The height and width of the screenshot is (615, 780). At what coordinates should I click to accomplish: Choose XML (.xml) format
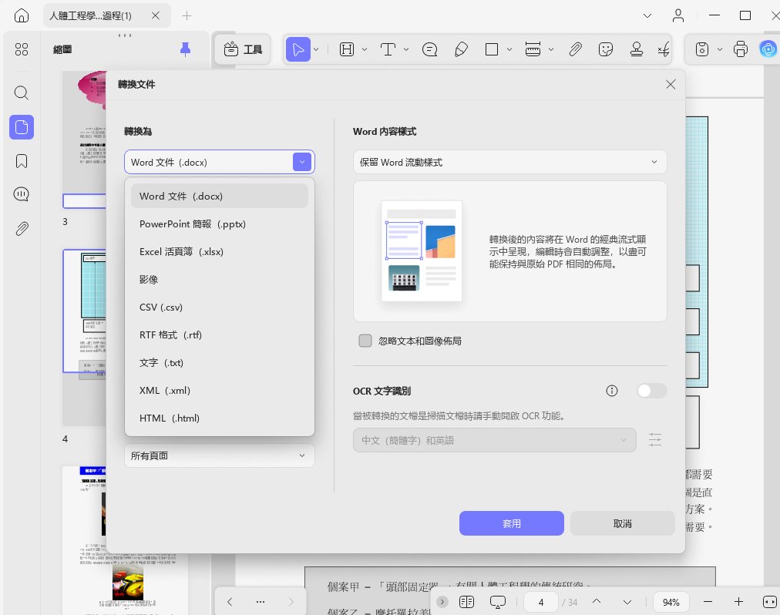pos(220,390)
